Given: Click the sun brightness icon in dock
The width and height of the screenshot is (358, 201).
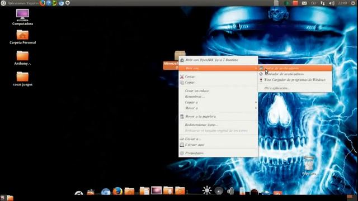Looking at the screenshot, I should [207, 190].
